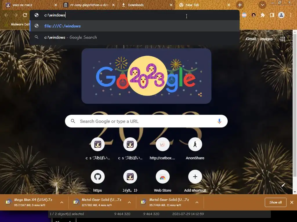Open the Images link
The width and height of the screenshot is (297, 222).
click(266, 39)
